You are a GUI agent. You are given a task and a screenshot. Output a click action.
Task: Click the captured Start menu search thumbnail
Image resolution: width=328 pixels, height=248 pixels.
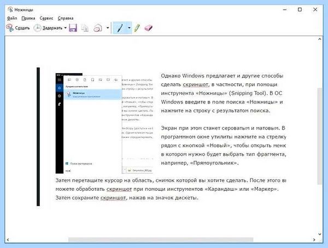pyautogui.click(x=104, y=123)
